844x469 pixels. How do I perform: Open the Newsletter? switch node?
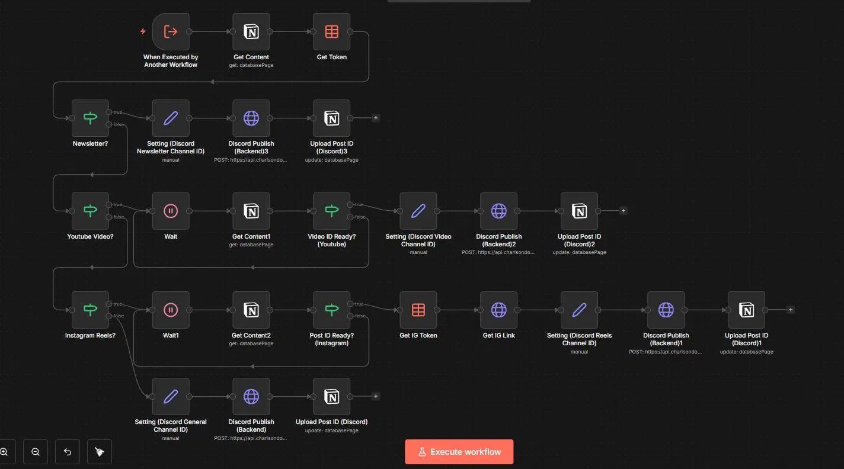coord(90,117)
